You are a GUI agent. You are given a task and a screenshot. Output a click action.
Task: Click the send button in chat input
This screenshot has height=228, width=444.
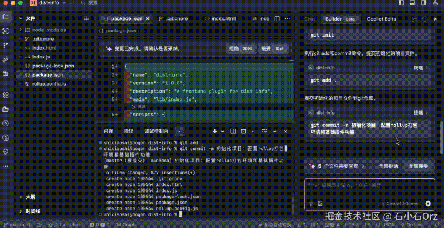(x=428, y=203)
